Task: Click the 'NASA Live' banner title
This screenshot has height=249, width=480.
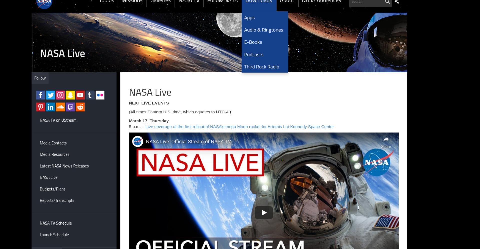Action: click(62, 53)
